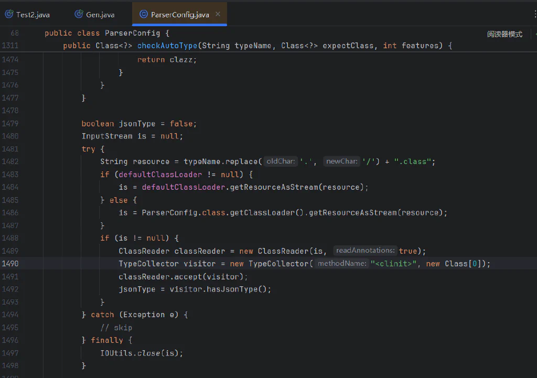This screenshot has width=537, height=378.
Task: Open the tab options kebab menu
Action: coord(534,14)
